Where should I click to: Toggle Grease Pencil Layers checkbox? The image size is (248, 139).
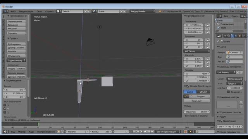[188, 86]
